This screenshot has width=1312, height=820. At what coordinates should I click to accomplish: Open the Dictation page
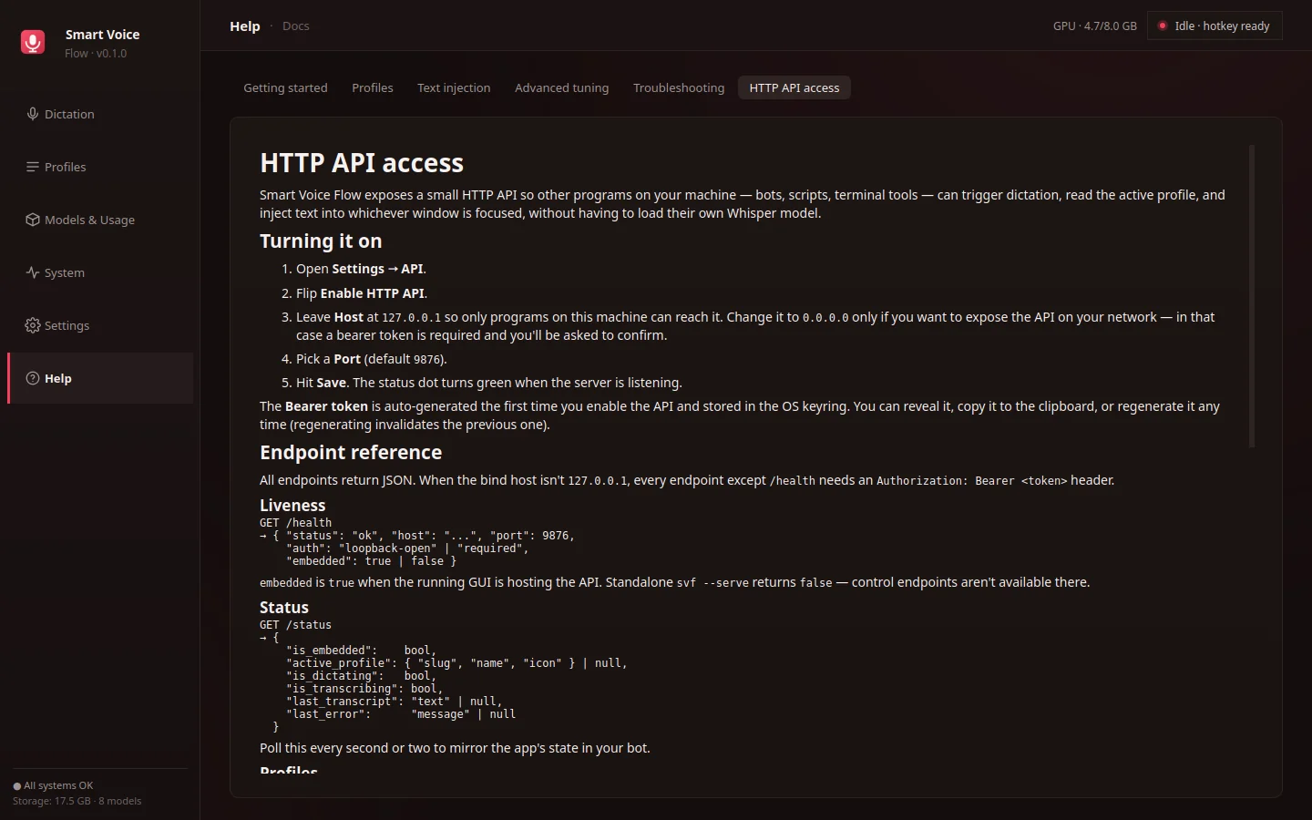click(100, 114)
